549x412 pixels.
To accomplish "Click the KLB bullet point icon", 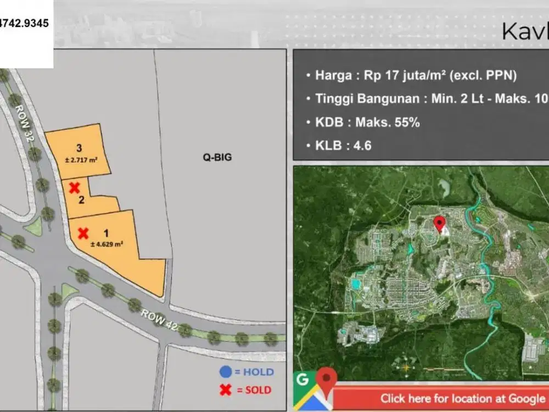I will [308, 145].
